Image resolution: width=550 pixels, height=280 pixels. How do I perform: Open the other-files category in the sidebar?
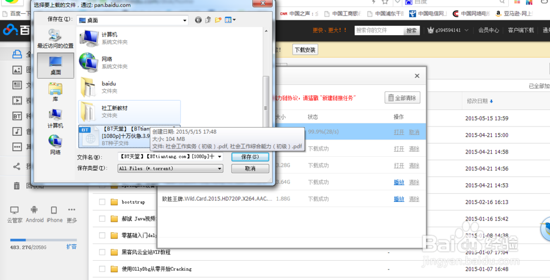[17, 147]
